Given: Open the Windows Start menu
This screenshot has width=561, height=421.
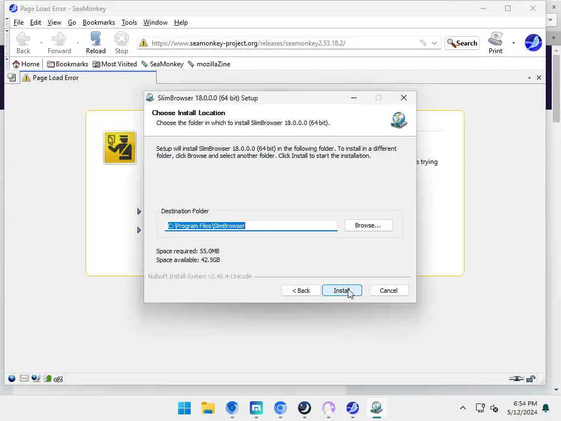Looking at the screenshot, I should (x=184, y=408).
